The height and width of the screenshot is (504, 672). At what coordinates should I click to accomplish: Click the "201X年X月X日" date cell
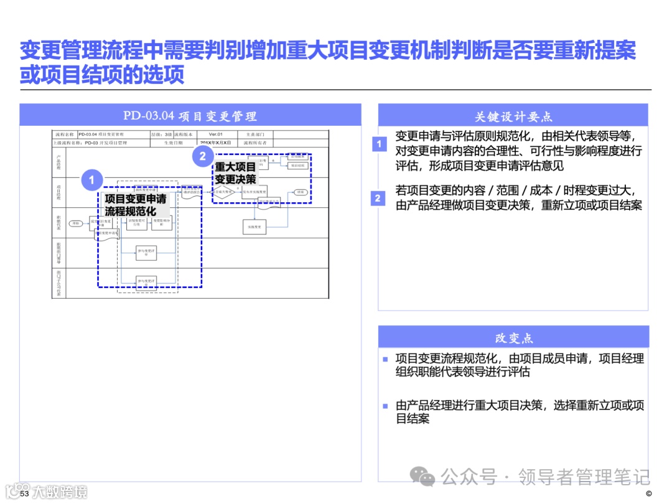(216, 142)
